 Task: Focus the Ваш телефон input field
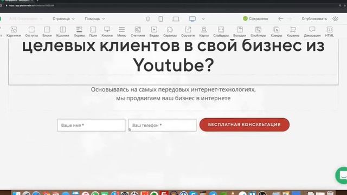(162, 125)
